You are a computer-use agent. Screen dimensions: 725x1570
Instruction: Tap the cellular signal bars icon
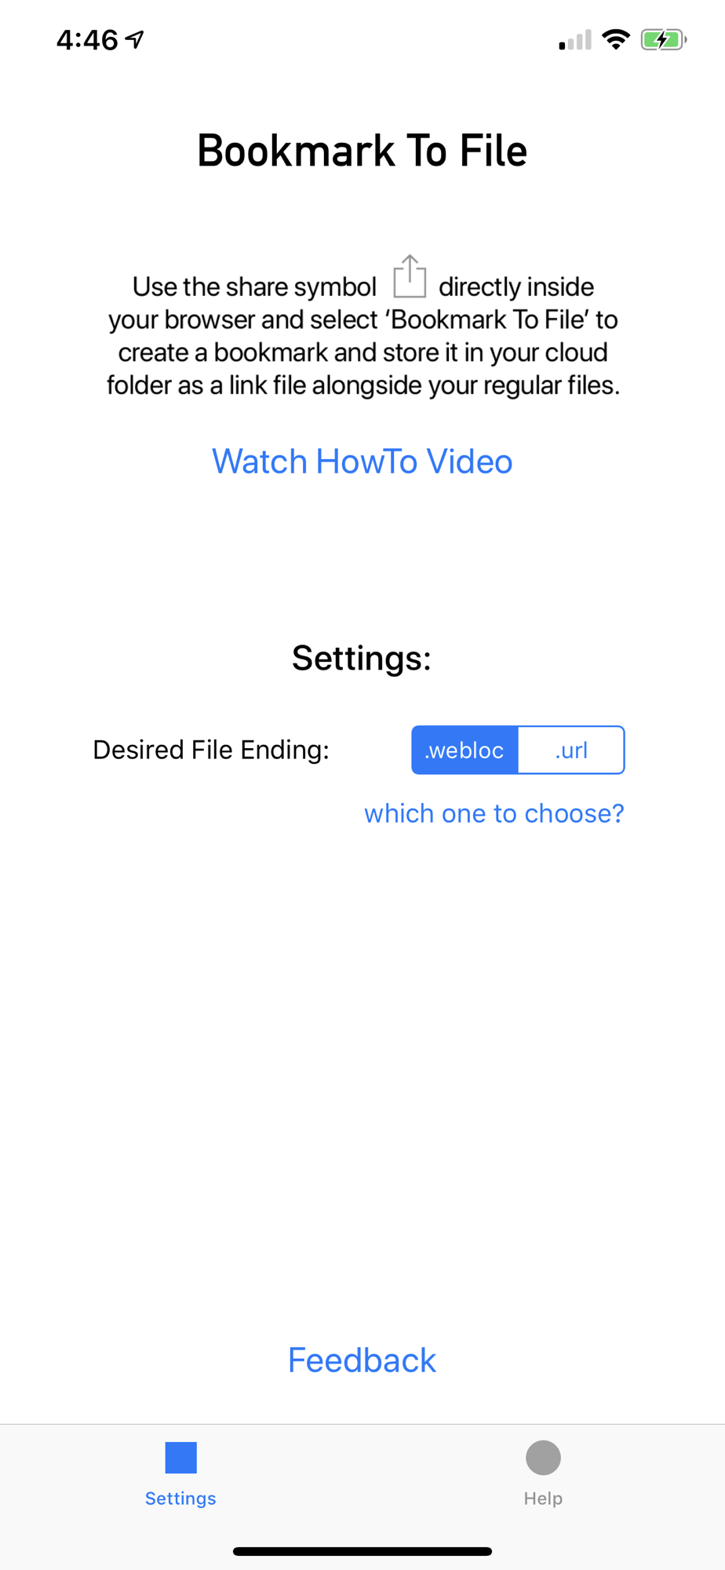(575, 40)
